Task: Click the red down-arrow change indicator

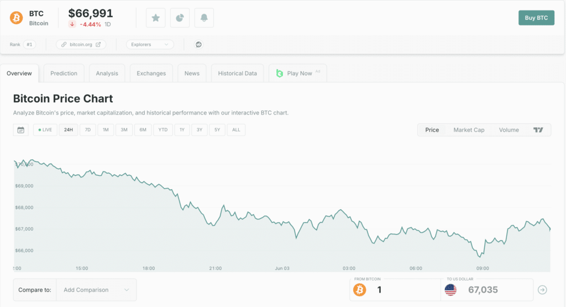Action: click(72, 24)
